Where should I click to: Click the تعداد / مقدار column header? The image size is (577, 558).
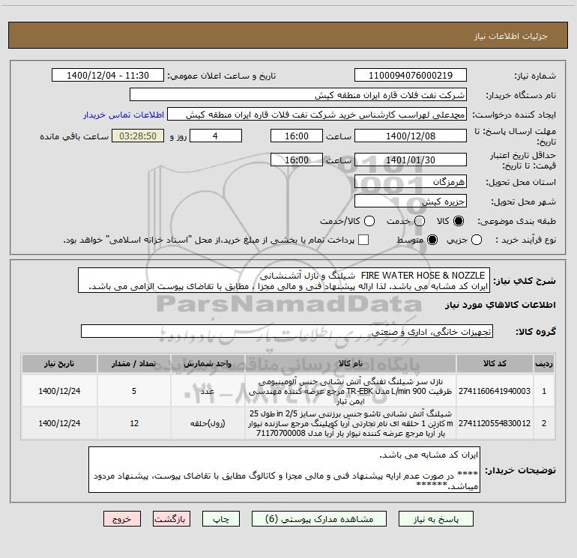tap(134, 363)
